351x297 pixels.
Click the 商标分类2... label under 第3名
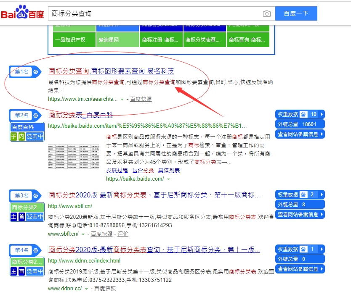coord(27,207)
